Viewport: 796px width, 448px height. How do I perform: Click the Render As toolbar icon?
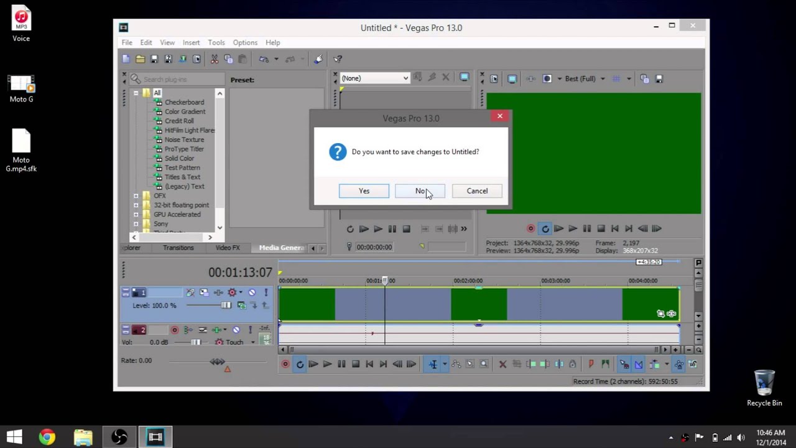tap(183, 59)
